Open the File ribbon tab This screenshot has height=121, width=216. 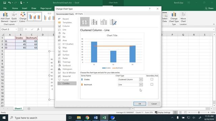click(5, 8)
